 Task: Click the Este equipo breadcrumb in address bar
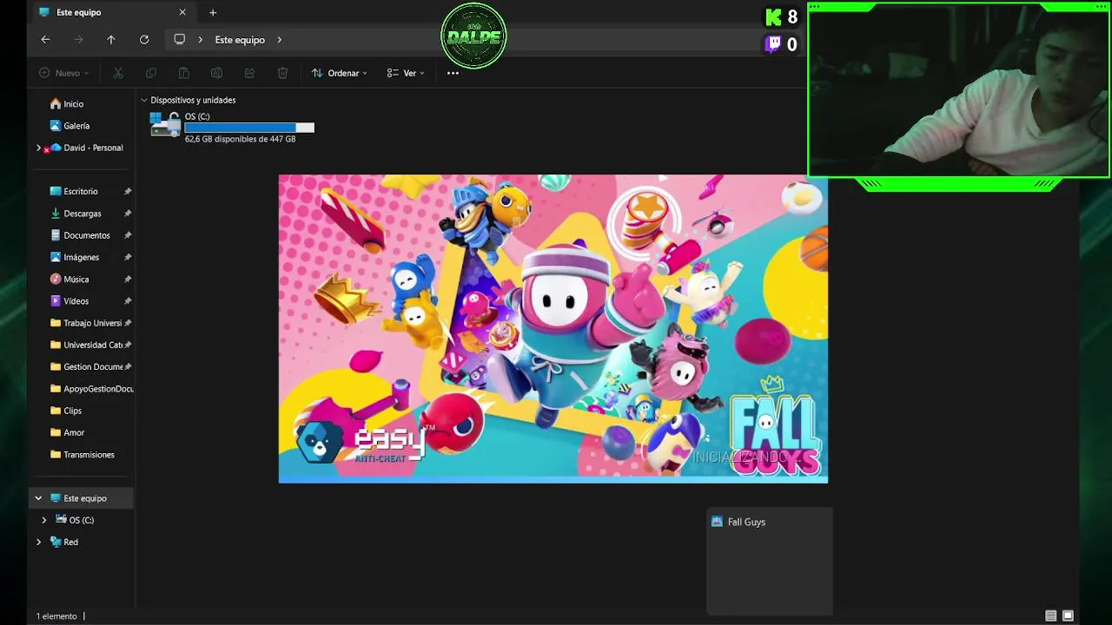[x=240, y=40]
